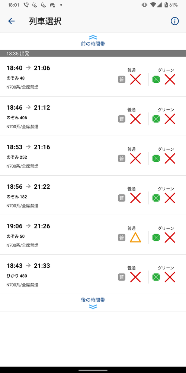Screen dimensions: 186x373
Task: Tap the green car red X for のぞみ 182
Action: click(170, 198)
